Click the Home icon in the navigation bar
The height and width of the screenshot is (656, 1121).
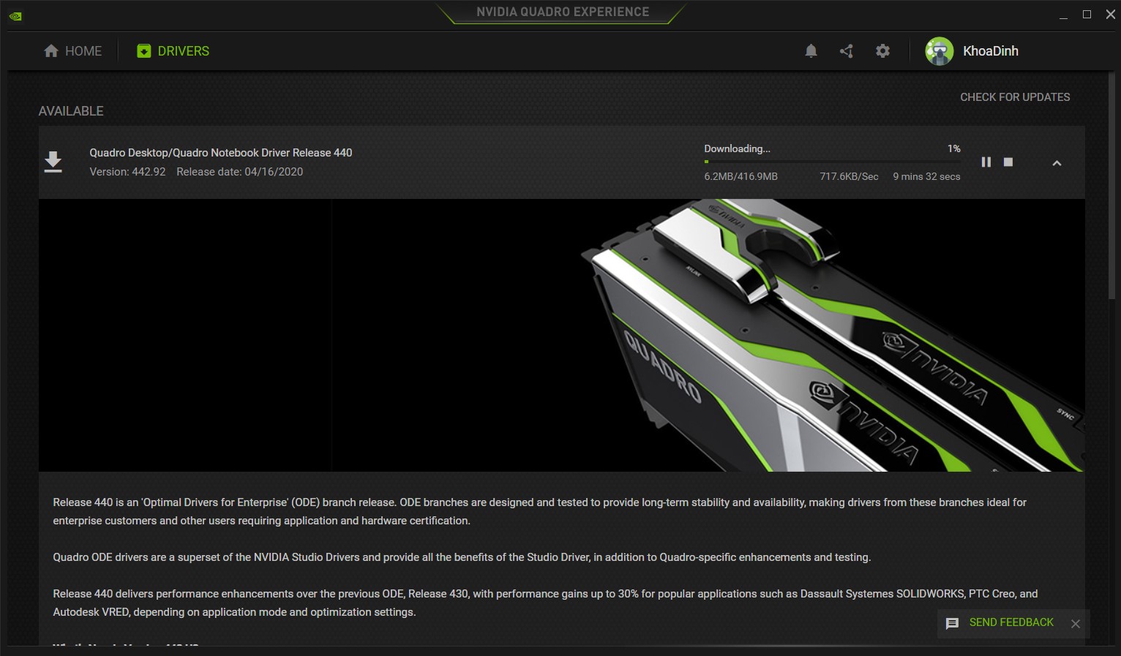click(x=50, y=50)
